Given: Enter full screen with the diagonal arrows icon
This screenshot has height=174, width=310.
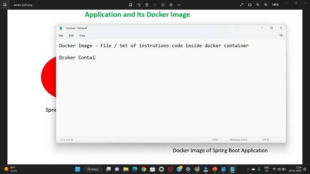Looking at the screenshot, I should [x=242, y=5].
